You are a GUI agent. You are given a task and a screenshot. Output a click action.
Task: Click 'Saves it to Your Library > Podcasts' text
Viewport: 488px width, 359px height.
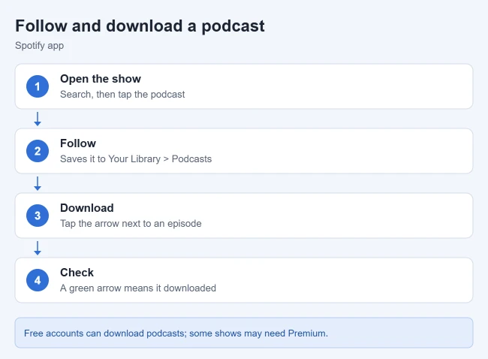136,158
